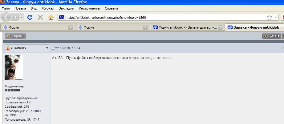Click the Сообщений: 276 line
Screen dimensions: 284x124
tap(17, 107)
